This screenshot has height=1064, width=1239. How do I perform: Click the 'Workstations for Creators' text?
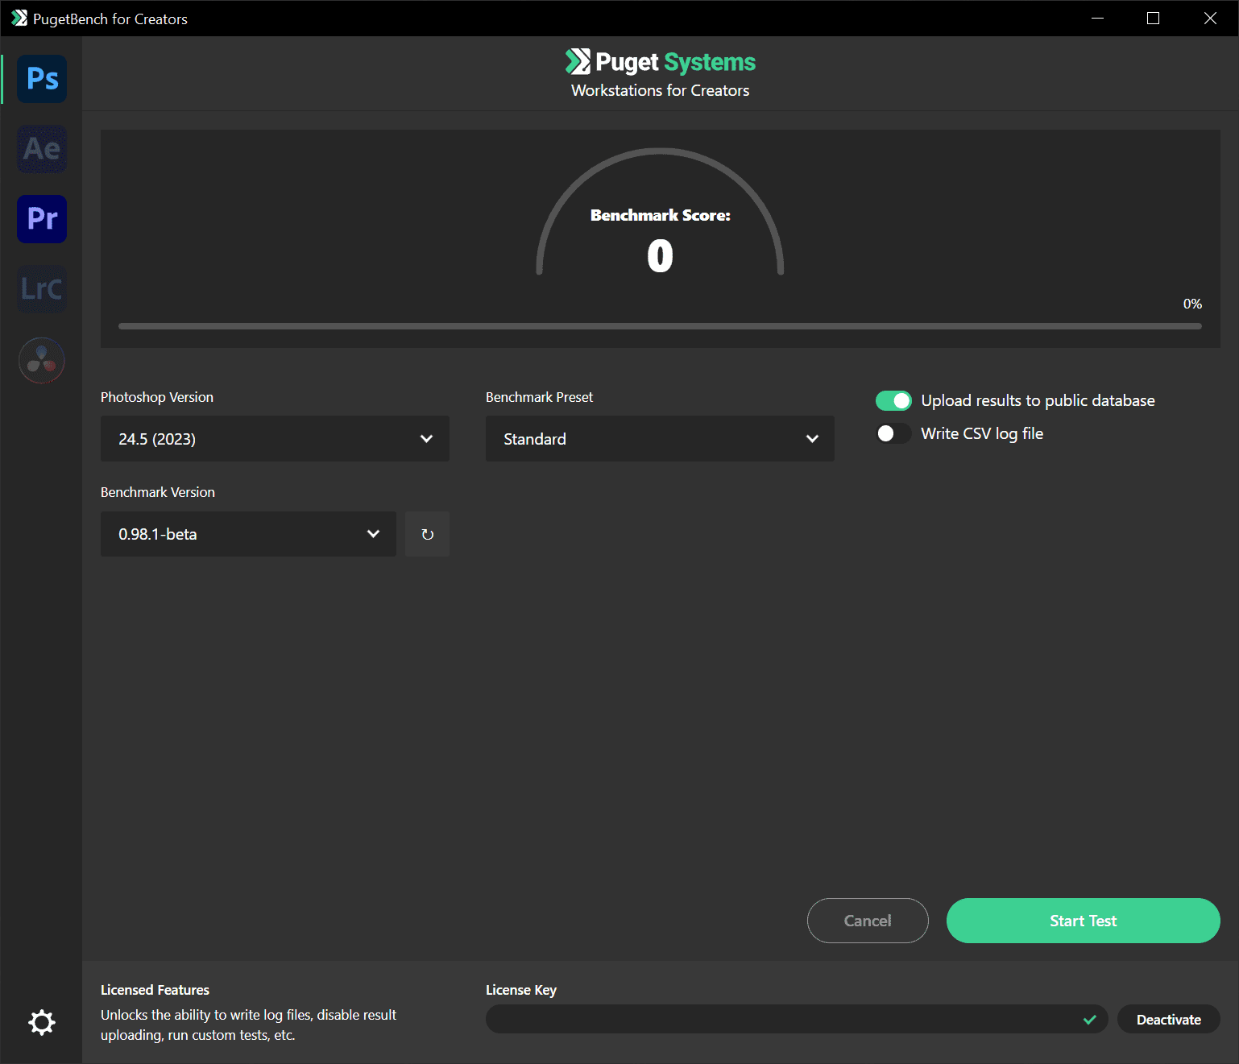click(660, 90)
